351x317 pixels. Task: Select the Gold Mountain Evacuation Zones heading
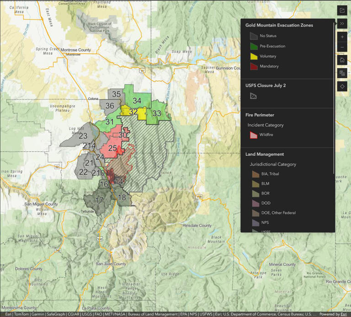point(279,25)
